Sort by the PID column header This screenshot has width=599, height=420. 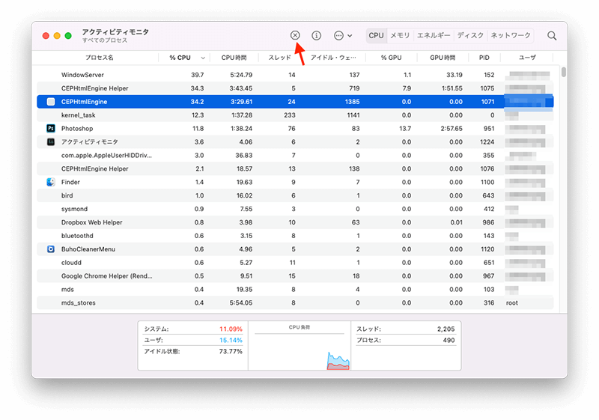pos(484,58)
